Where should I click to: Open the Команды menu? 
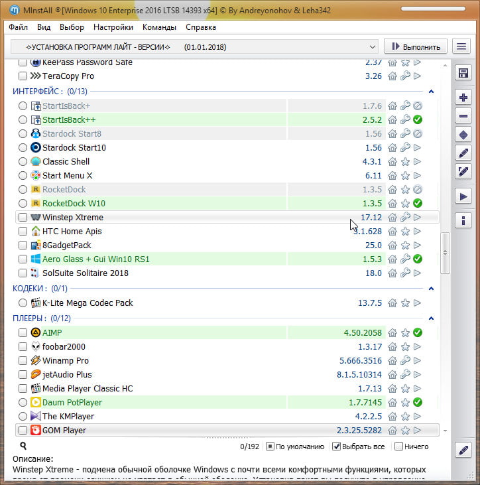(x=159, y=27)
